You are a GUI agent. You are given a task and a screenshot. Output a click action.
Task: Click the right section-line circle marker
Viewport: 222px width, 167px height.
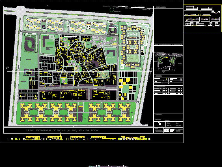pyautogui.click(x=152, y=68)
